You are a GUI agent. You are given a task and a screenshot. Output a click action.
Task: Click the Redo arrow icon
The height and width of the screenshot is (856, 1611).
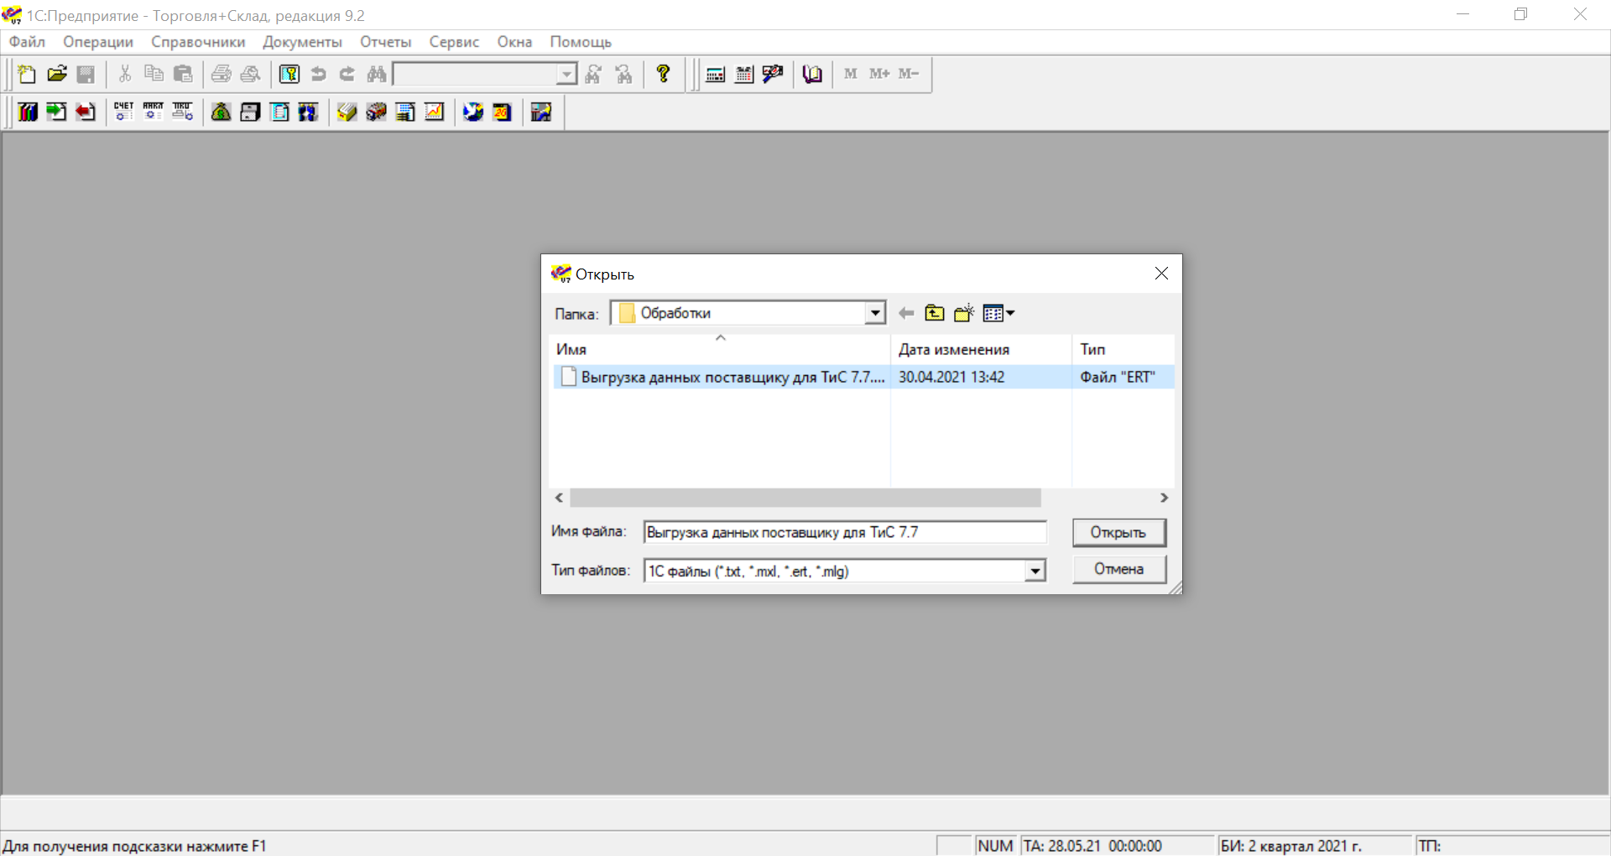pyautogui.click(x=347, y=74)
